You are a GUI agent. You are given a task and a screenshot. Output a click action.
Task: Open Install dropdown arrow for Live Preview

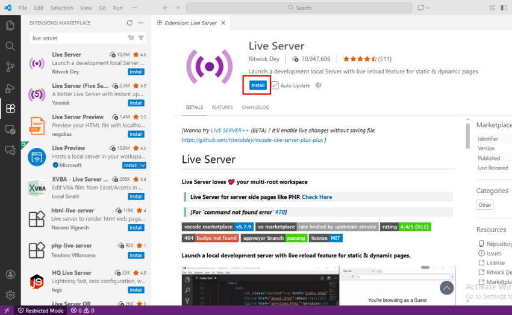[143, 165]
